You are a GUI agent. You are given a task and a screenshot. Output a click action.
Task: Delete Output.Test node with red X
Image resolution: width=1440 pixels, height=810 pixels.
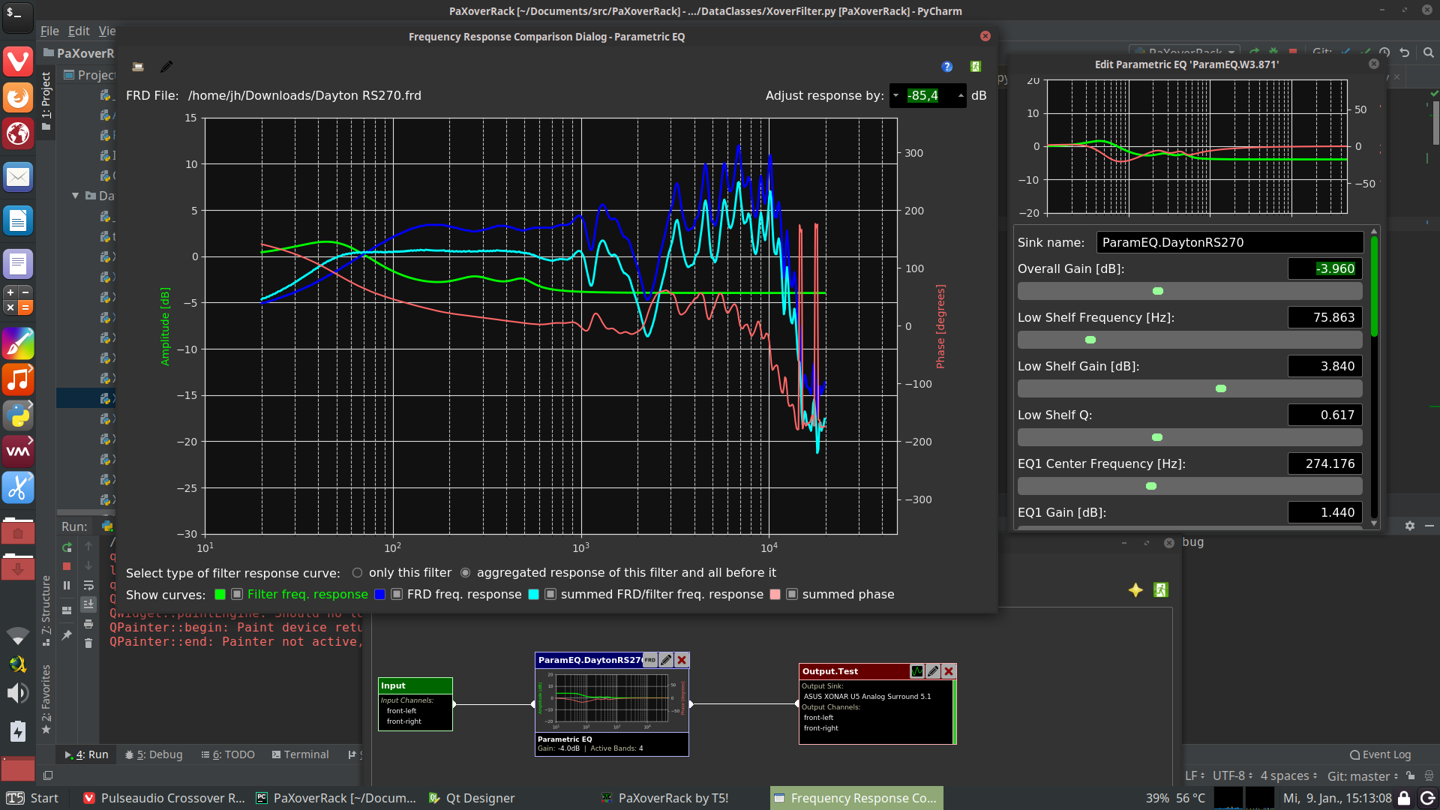(948, 671)
